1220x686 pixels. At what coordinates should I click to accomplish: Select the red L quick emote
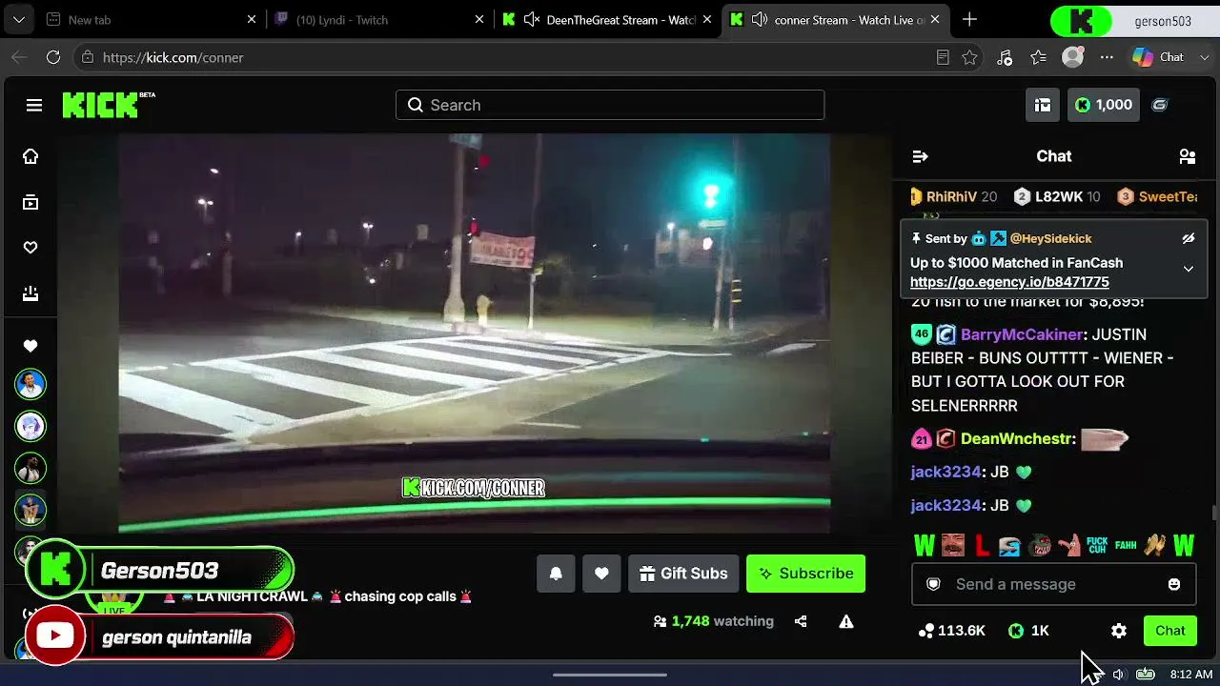[x=982, y=546]
